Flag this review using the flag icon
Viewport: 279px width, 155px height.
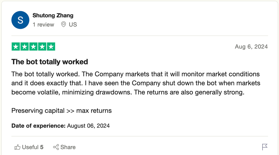pyautogui.click(x=264, y=147)
